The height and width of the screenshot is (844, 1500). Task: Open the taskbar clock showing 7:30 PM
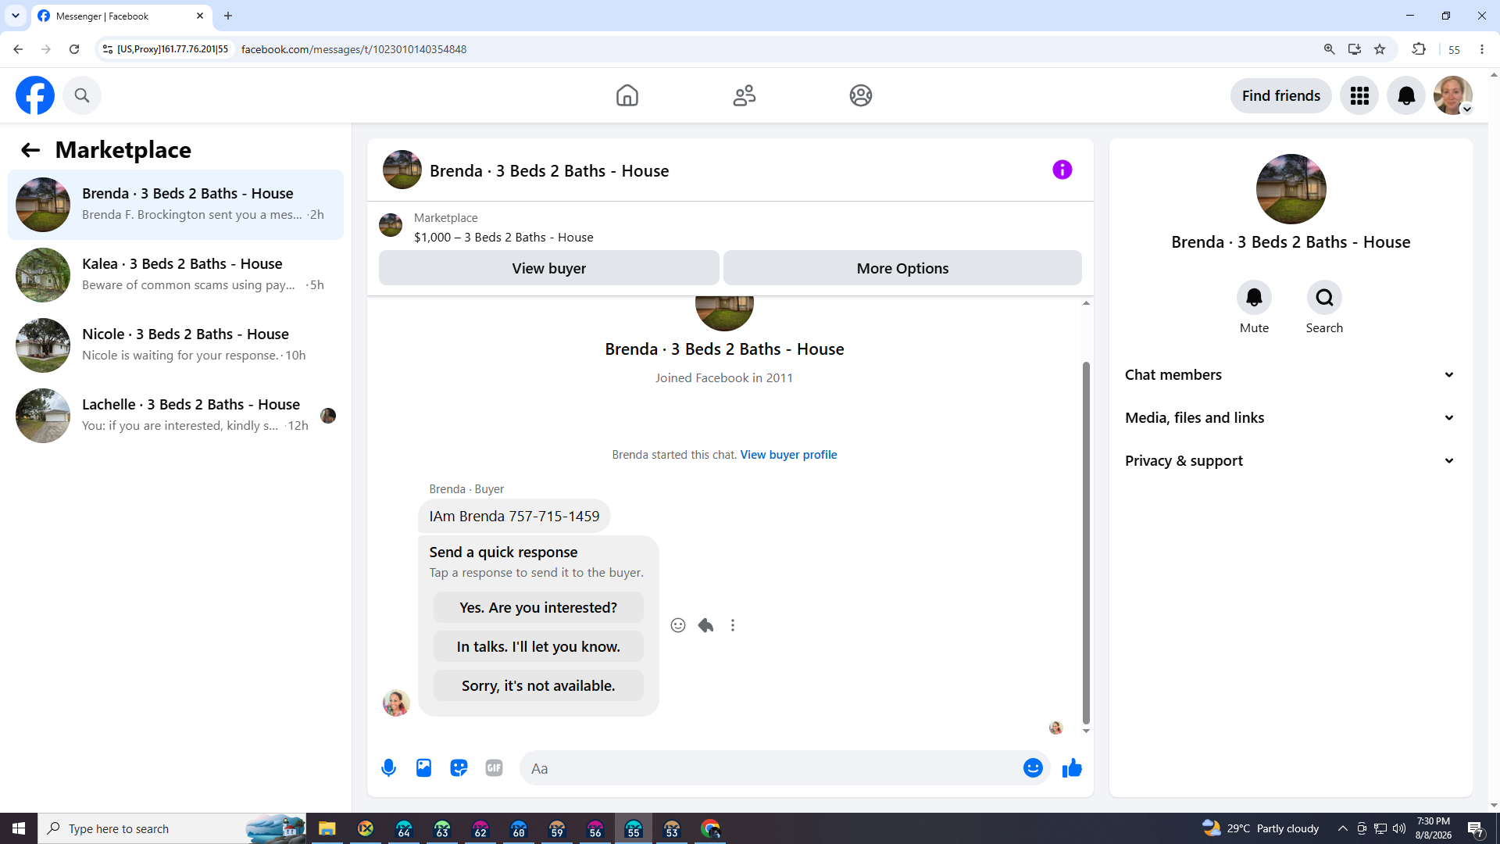(x=1433, y=828)
